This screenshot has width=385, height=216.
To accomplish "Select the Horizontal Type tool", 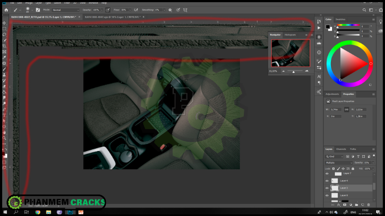I will pyautogui.click(x=4, y=115).
